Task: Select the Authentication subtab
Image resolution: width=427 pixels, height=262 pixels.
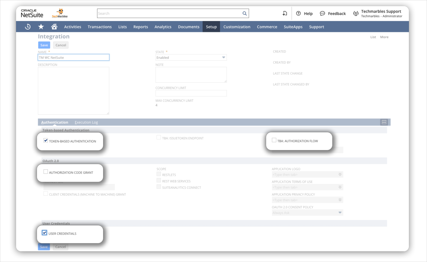Action: [54, 122]
